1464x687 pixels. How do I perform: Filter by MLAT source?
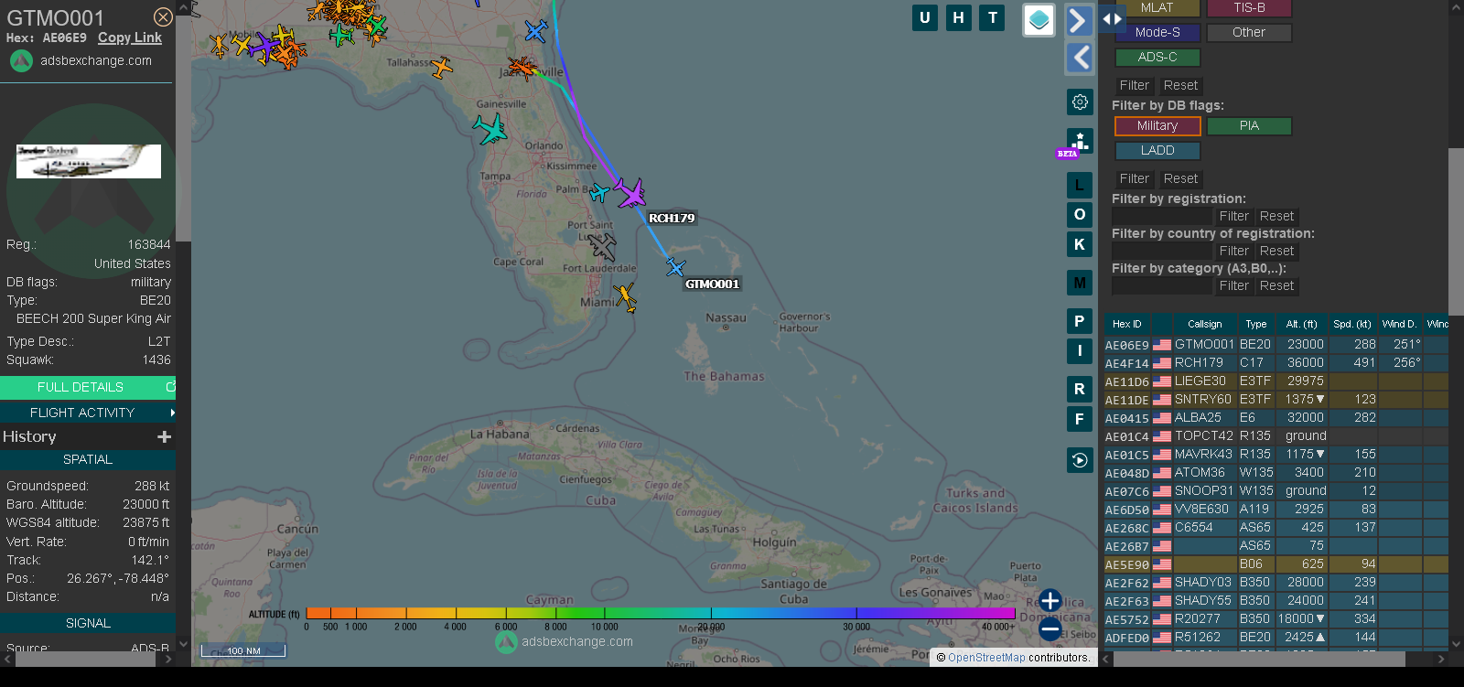1157,7
